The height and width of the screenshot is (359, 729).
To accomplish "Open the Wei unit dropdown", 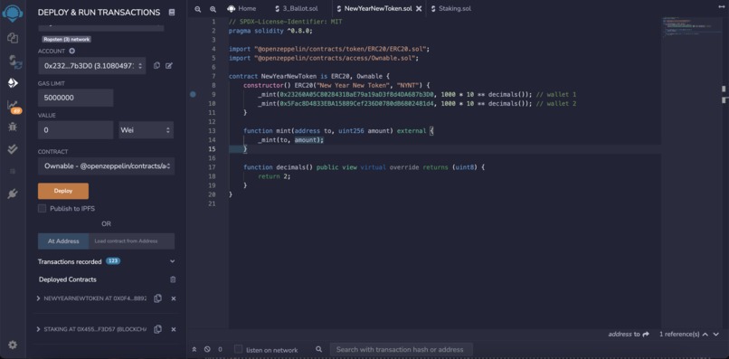I will [x=146, y=130].
